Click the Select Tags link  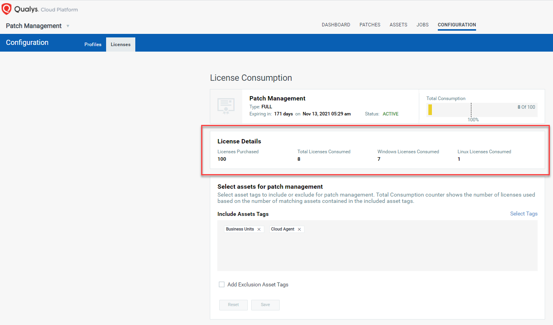coord(524,214)
